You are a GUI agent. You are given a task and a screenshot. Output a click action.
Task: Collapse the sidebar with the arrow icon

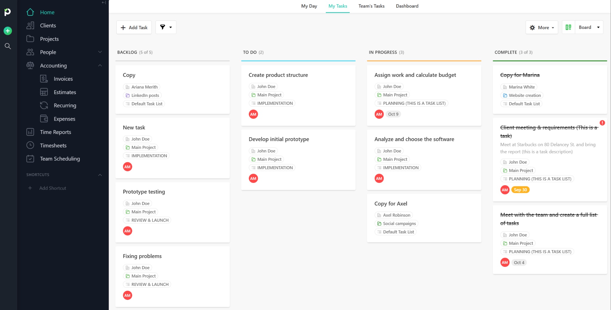tap(104, 3)
